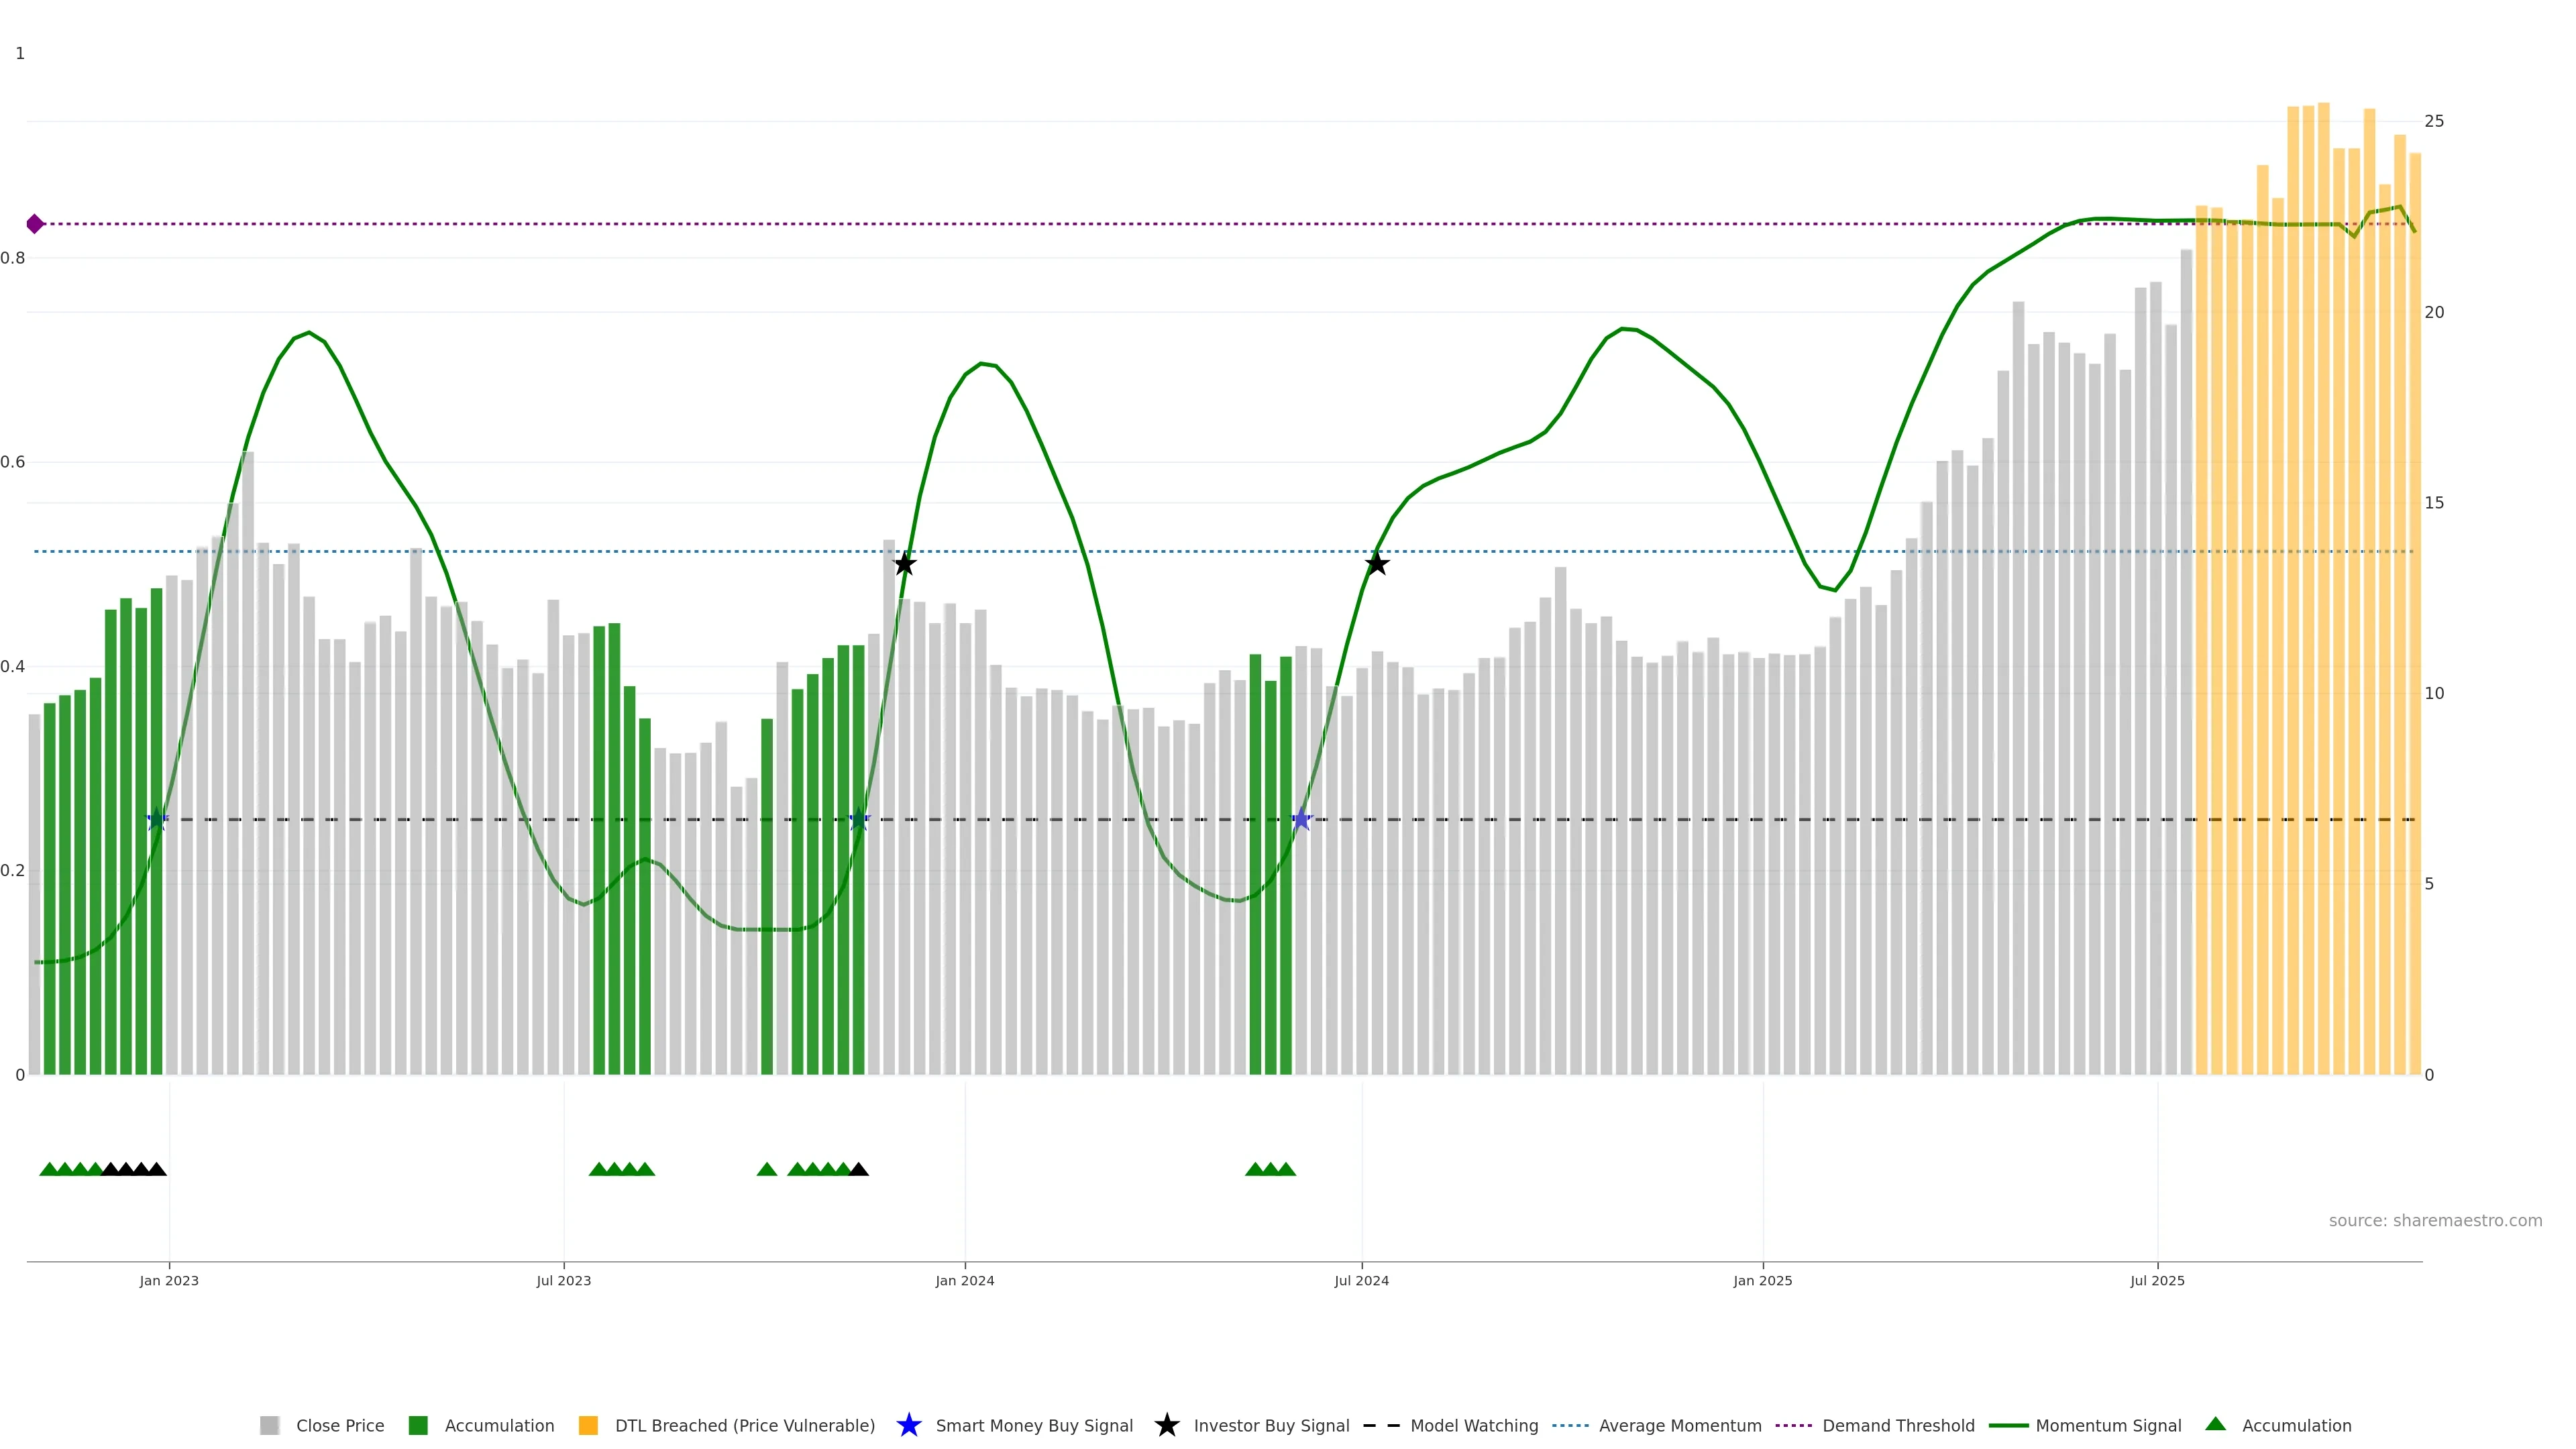Click the orange DTL Breached swatch

(x=588, y=1426)
